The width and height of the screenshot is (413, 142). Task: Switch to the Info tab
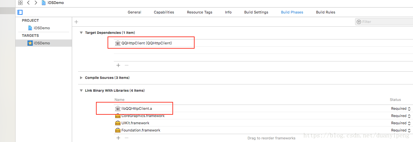click(x=228, y=12)
